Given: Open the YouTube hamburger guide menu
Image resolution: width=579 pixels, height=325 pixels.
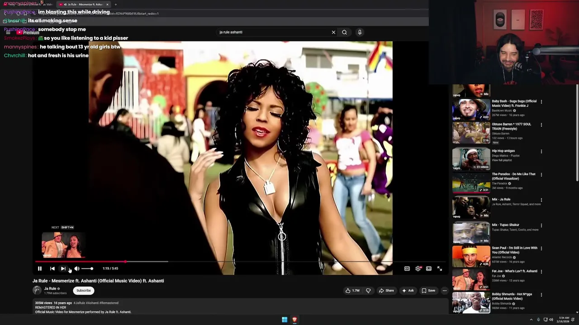Looking at the screenshot, I should tap(8, 32).
